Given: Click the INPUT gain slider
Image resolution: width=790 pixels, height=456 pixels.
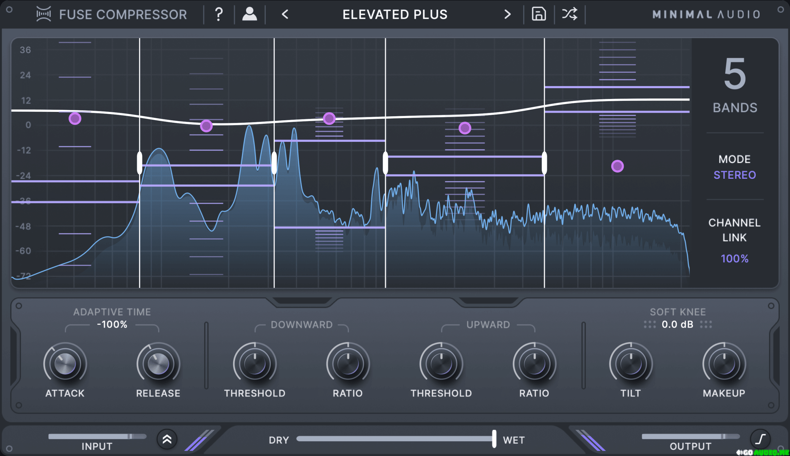Looking at the screenshot, I should 98,436.
